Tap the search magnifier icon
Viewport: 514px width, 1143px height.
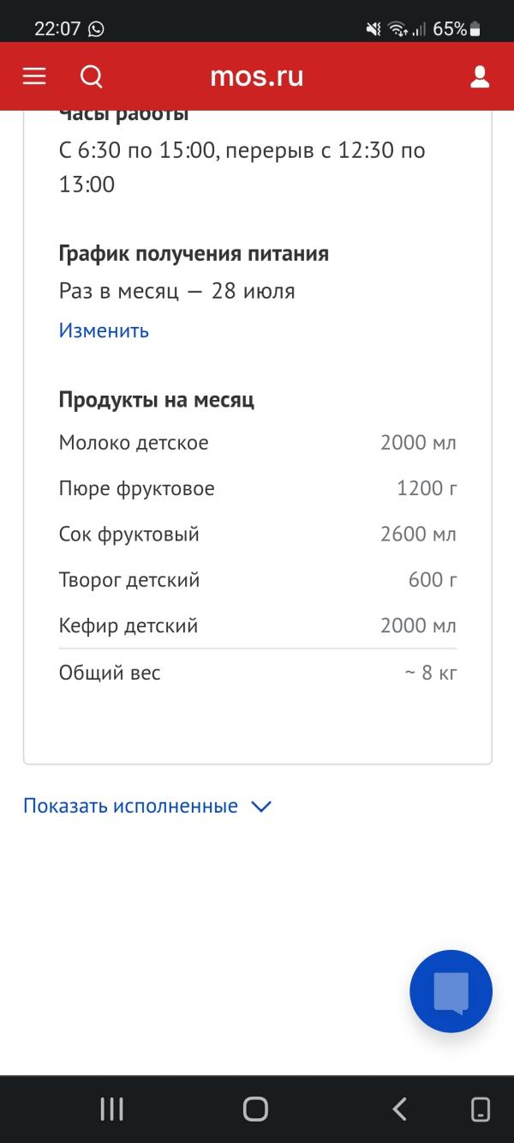pyautogui.click(x=92, y=76)
